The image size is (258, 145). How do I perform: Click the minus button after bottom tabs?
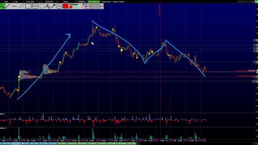[138, 143]
